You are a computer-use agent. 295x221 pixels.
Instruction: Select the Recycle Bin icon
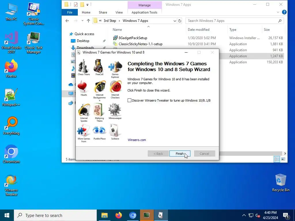[281, 183]
